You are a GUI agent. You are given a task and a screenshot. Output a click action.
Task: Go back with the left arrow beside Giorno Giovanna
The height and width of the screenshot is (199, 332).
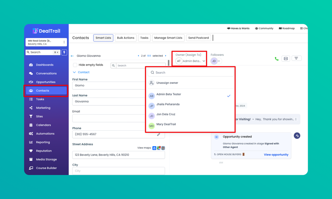pyautogui.click(x=72, y=56)
